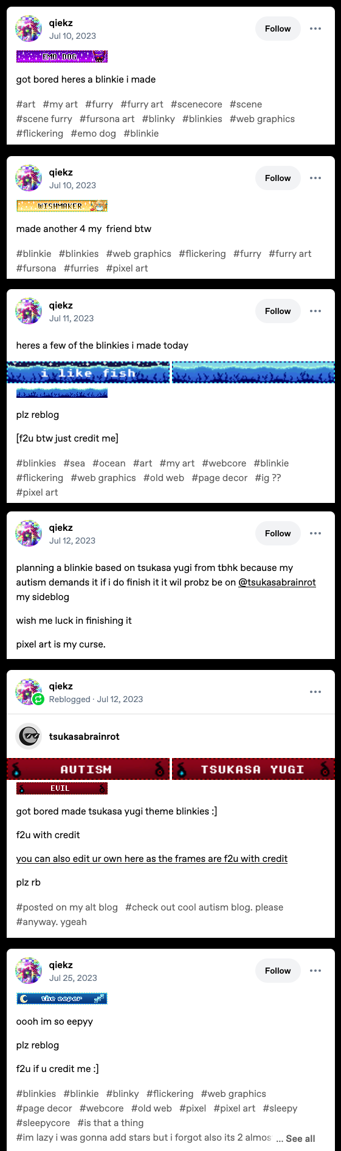341x1151 pixels.
Task: Click the qiekz avatar on the Jul 12 tsukasa planning post
Action: coord(29,533)
